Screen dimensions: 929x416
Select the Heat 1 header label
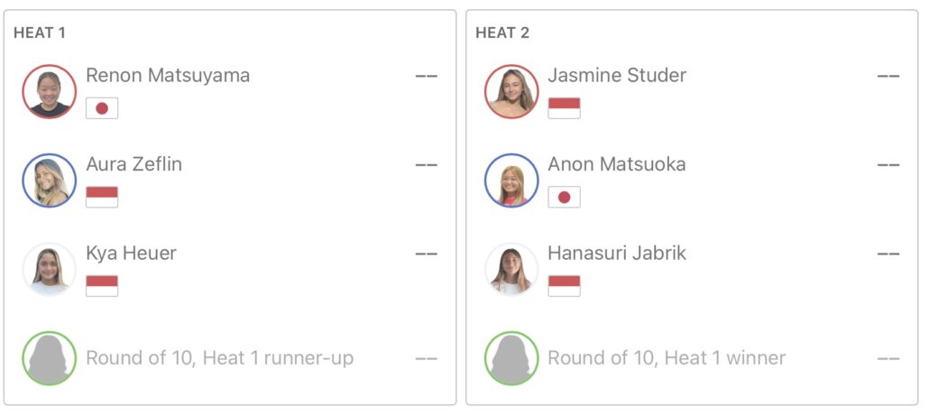point(40,32)
